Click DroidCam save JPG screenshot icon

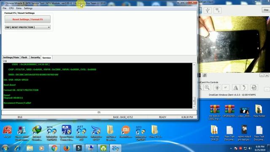[x=254, y=87]
